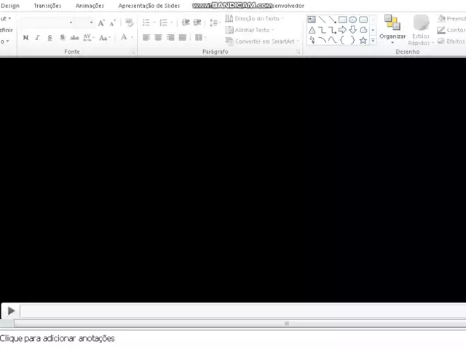
Task: Click the clear formatting icon
Action: point(130,23)
